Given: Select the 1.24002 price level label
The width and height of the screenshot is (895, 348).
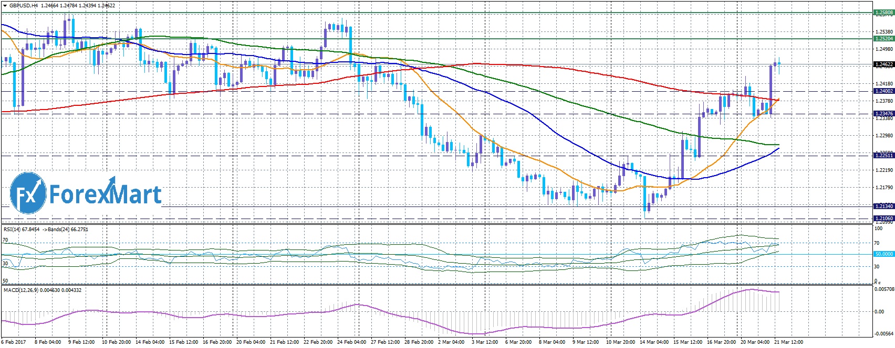Looking at the screenshot, I should [883, 91].
